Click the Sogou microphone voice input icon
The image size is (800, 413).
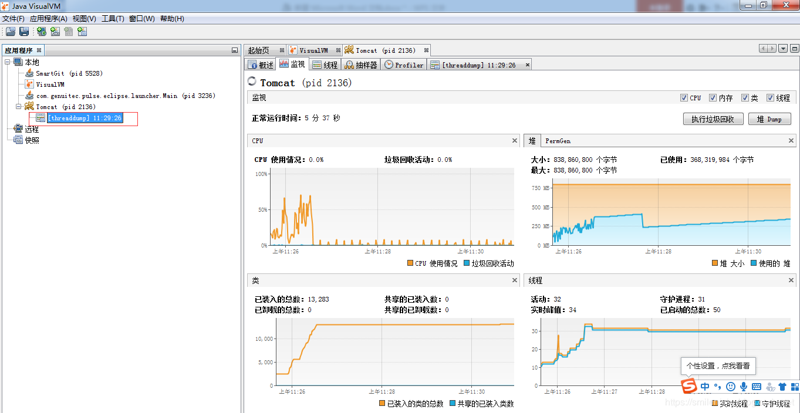(x=744, y=387)
